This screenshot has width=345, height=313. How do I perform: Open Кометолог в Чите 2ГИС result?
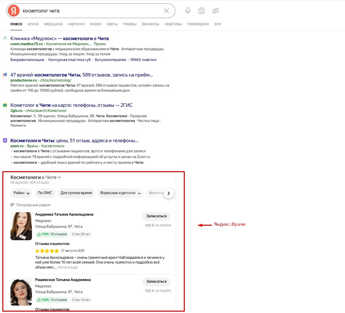point(71,105)
